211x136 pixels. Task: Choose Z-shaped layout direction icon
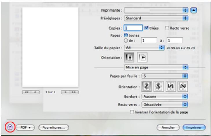click(x=146, y=86)
